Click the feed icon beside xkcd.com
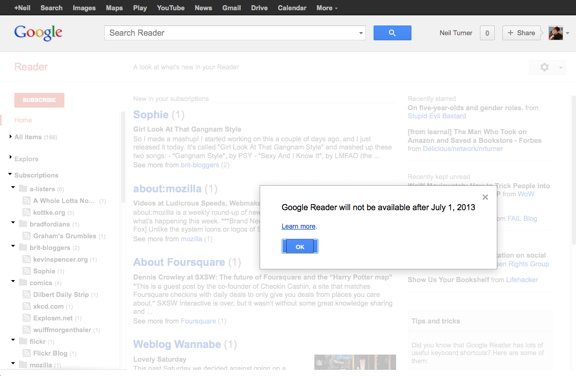Viewport: 576px width, 376px height. 26,306
